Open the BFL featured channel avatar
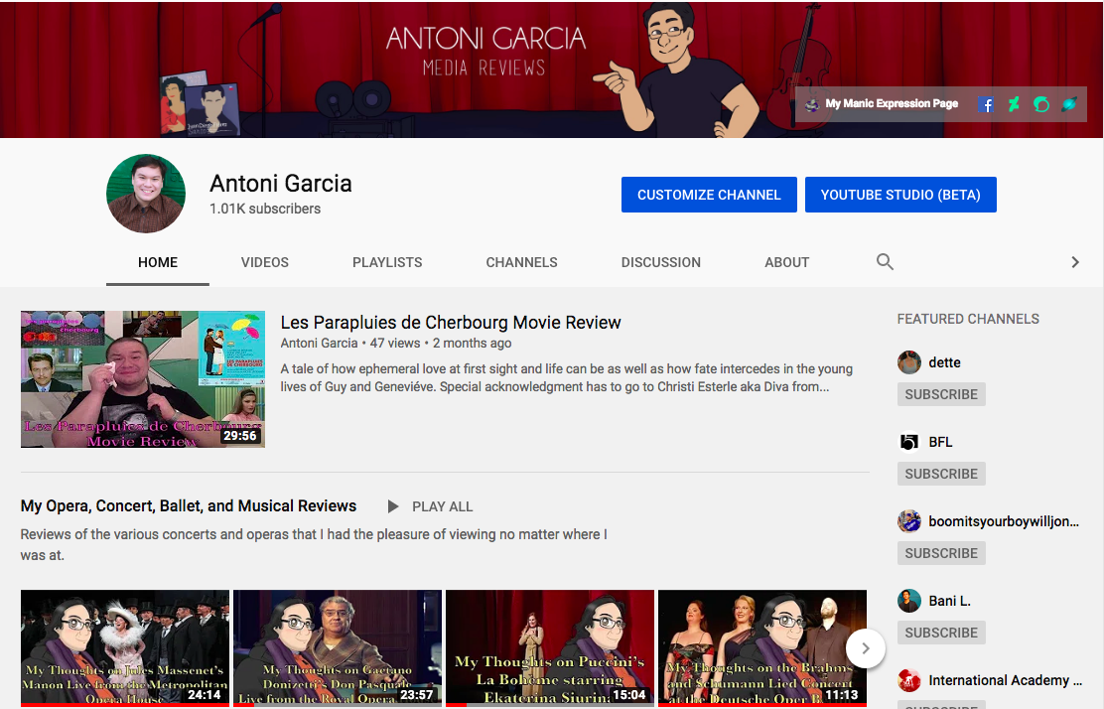Image resolution: width=1104 pixels, height=709 pixels. [x=908, y=442]
